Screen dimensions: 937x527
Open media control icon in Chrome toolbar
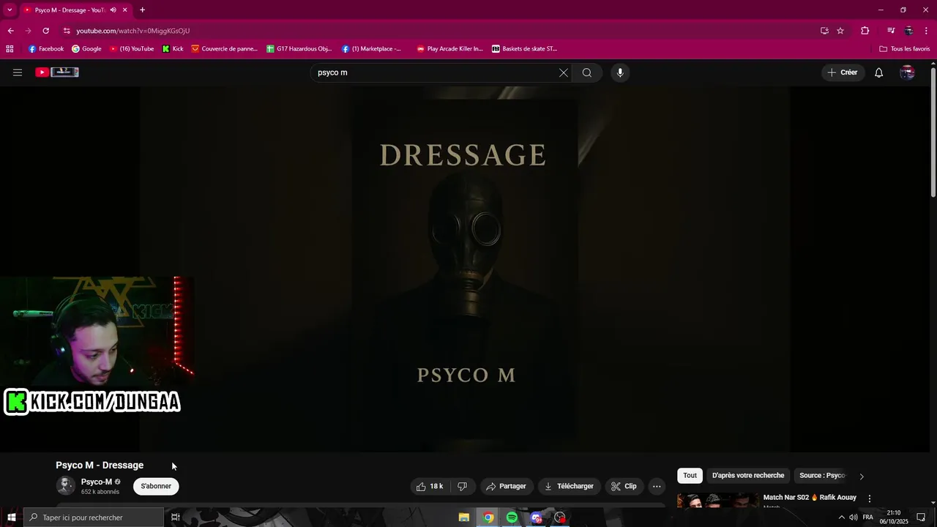890,31
